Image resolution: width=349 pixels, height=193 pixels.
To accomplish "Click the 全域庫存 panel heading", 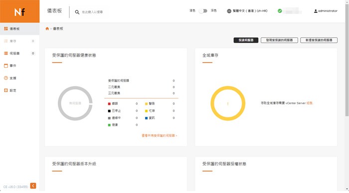I will [x=210, y=55].
